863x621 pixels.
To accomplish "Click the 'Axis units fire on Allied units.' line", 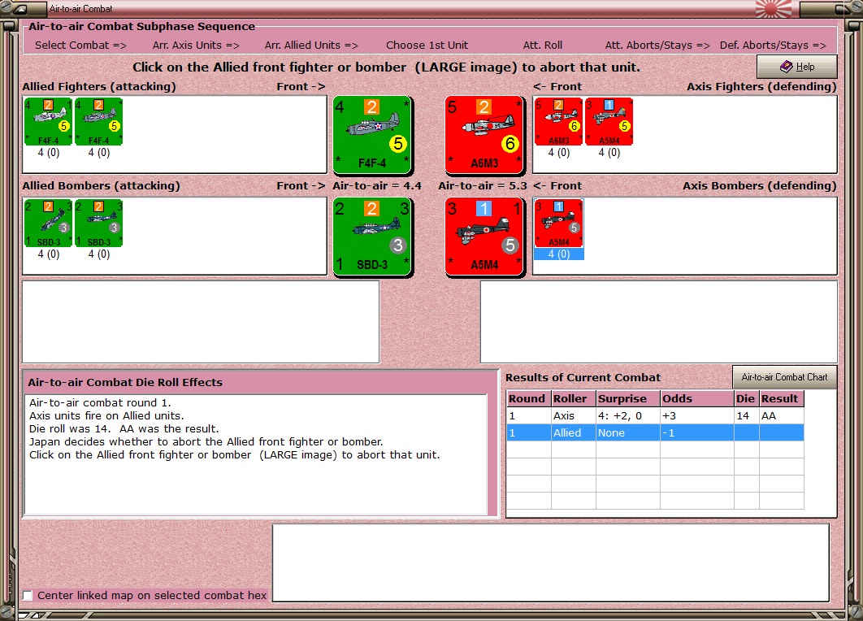I will 106,415.
